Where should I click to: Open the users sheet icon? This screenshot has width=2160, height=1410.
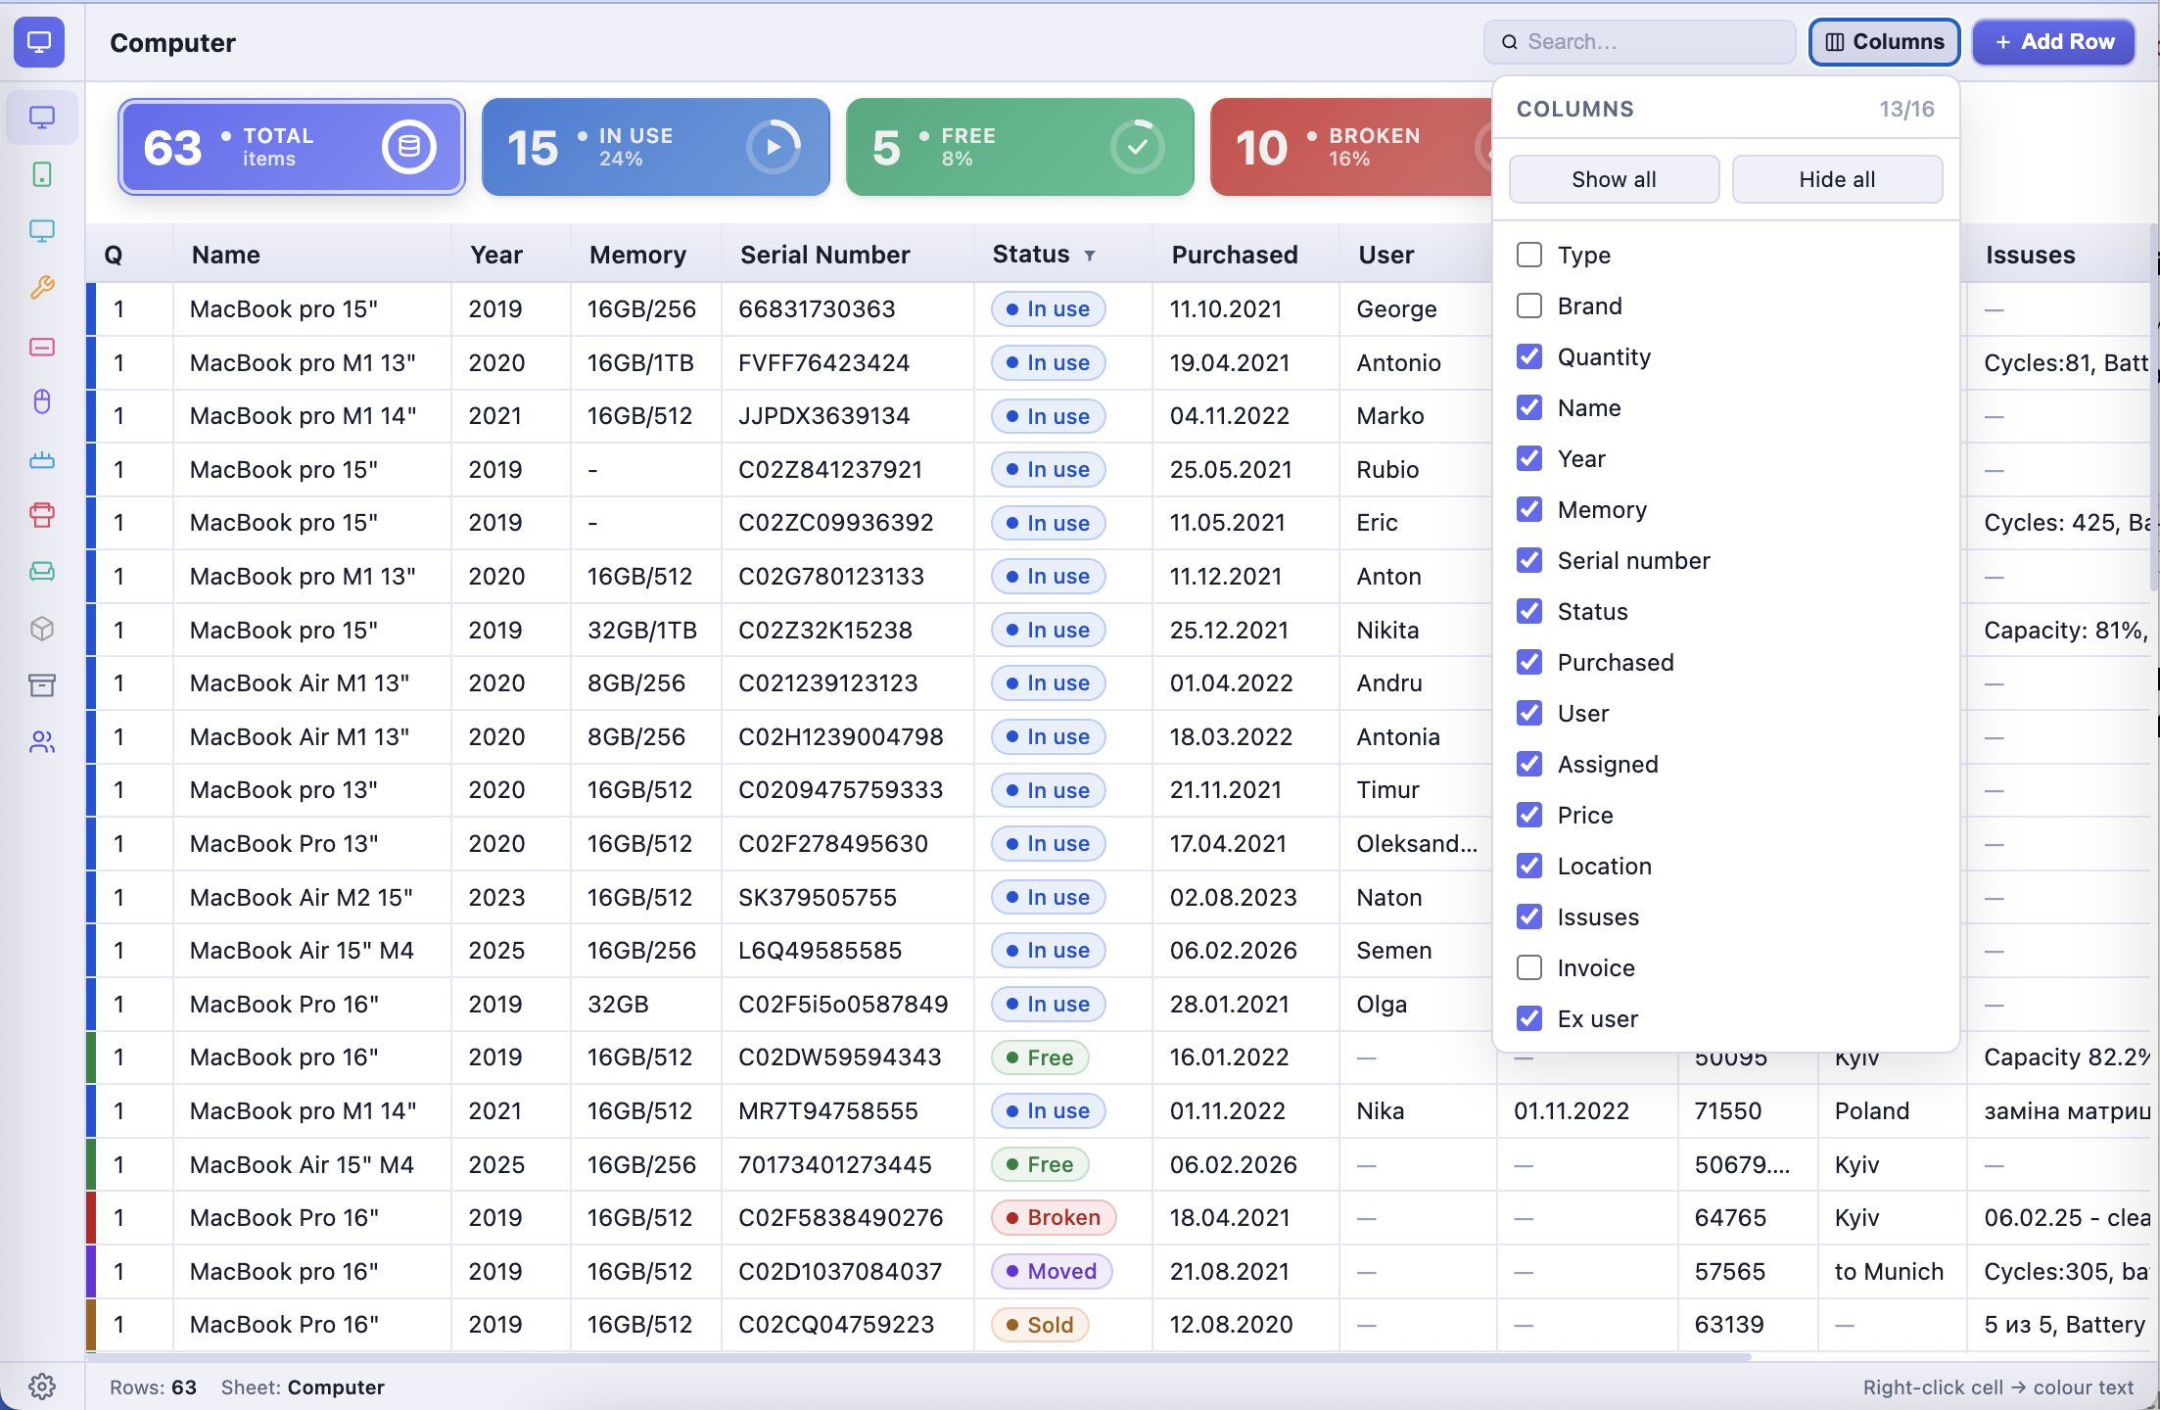42,742
